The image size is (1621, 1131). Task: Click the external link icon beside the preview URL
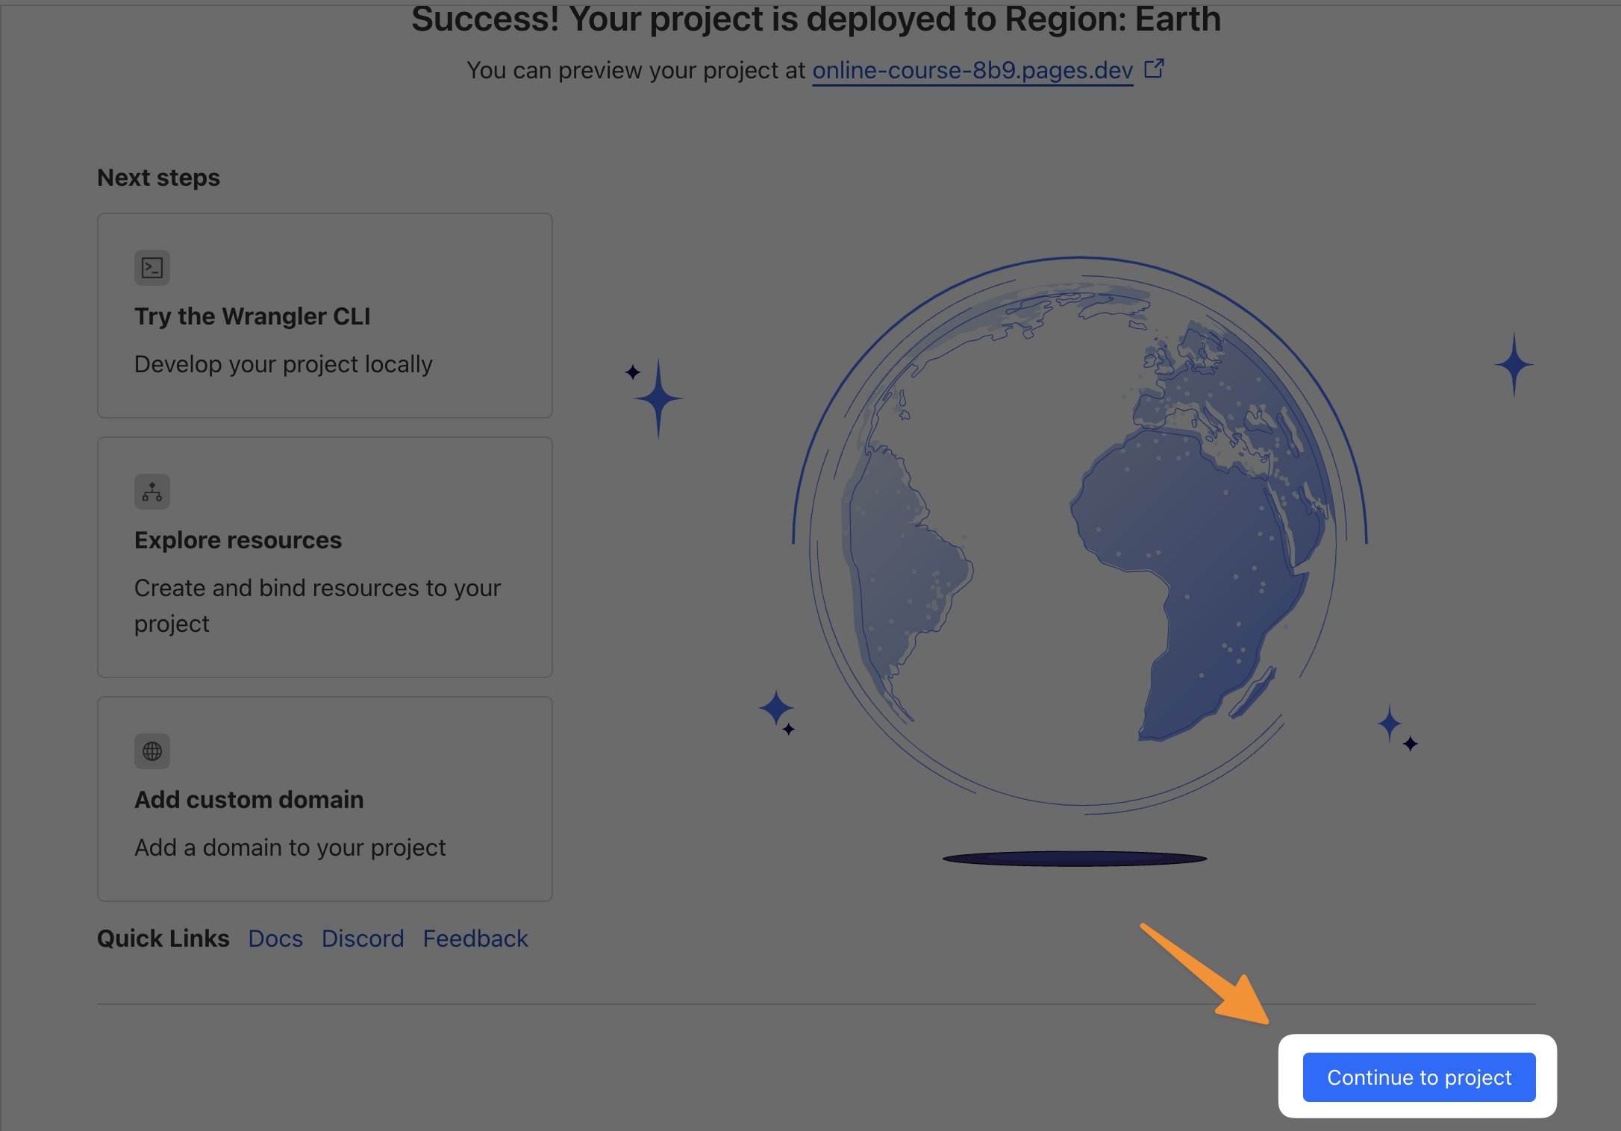tap(1154, 69)
